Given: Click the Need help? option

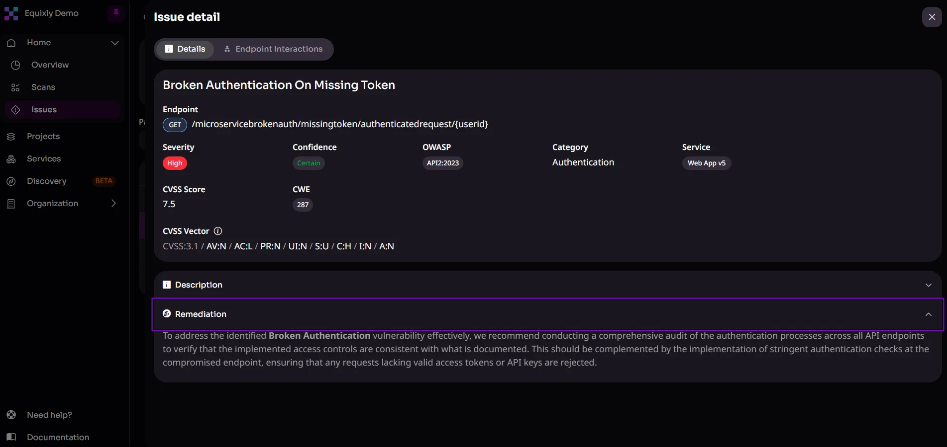Looking at the screenshot, I should (49, 415).
